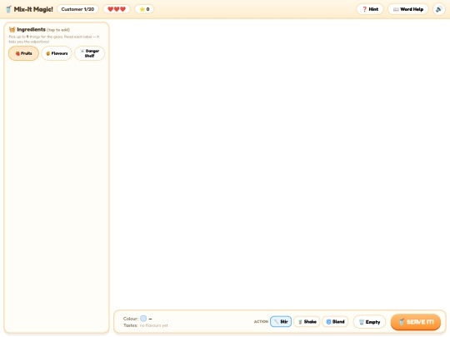Click the hearts lives indicator
The width and height of the screenshot is (450, 337).
coord(117,9)
